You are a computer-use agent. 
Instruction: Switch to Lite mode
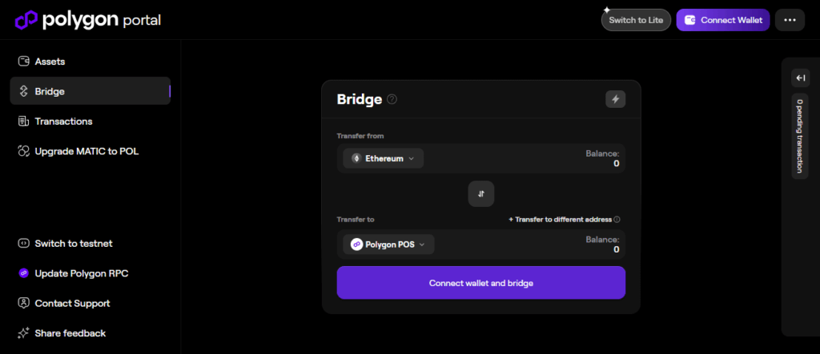pos(636,20)
